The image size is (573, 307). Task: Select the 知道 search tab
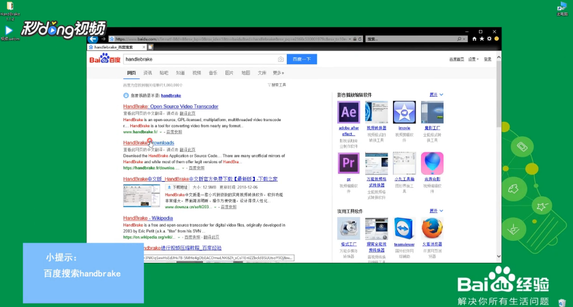(x=180, y=73)
